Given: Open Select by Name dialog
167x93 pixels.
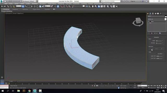Looking at the screenshot, I should [x=26, y=6].
